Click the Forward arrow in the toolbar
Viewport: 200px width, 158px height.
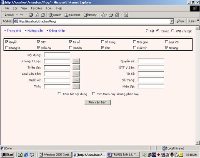[22, 15]
